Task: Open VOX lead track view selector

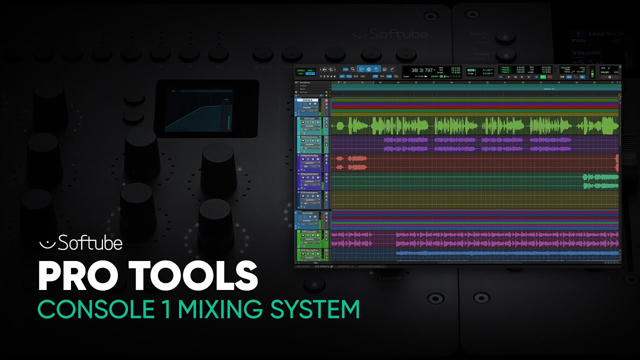Action: coord(310,126)
